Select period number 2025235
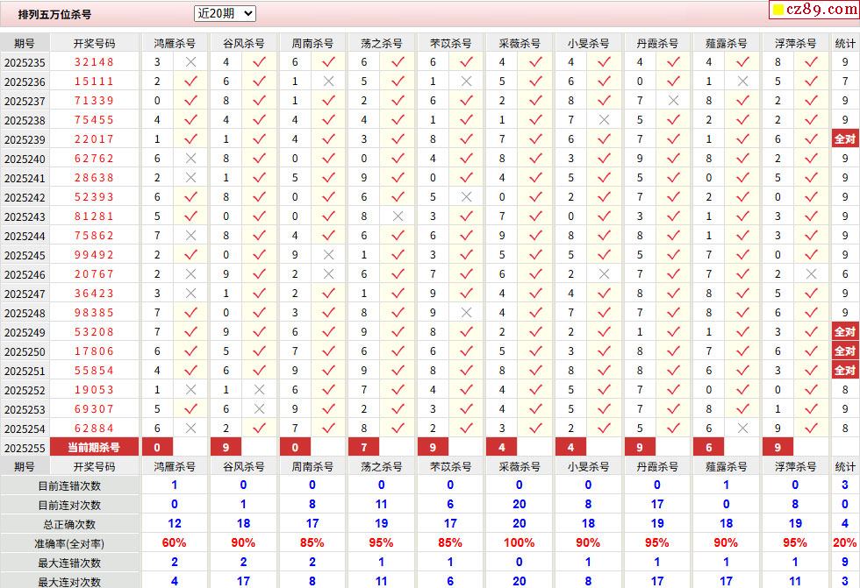This screenshot has height=588, width=860. (x=25, y=62)
